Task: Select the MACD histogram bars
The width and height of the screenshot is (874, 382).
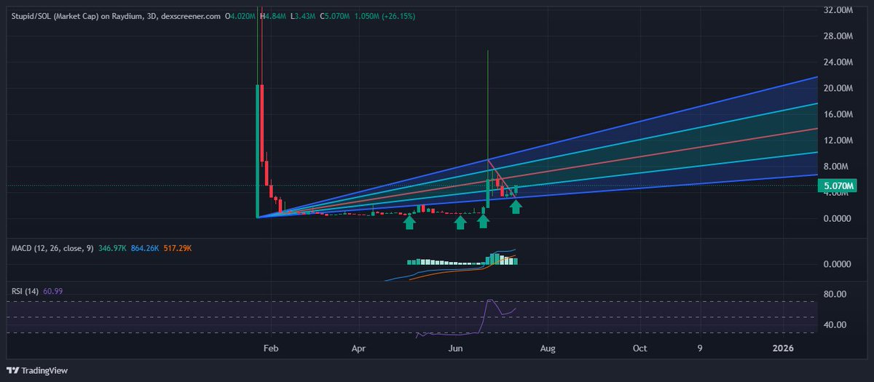Action: pyautogui.click(x=462, y=260)
